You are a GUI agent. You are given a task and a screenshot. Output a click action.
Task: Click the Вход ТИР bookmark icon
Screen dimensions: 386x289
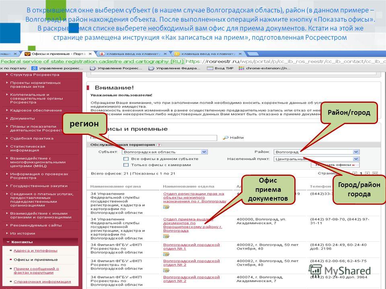tap(210, 68)
